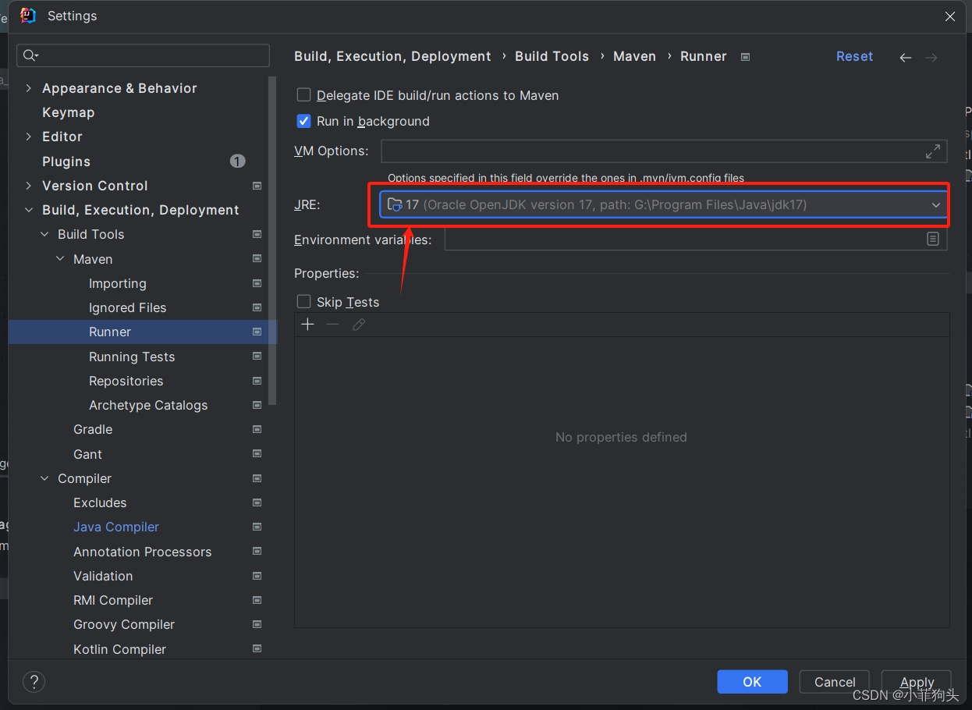This screenshot has width=972, height=710.
Task: Click project icon next to Annotation Processors
Action: (x=257, y=552)
